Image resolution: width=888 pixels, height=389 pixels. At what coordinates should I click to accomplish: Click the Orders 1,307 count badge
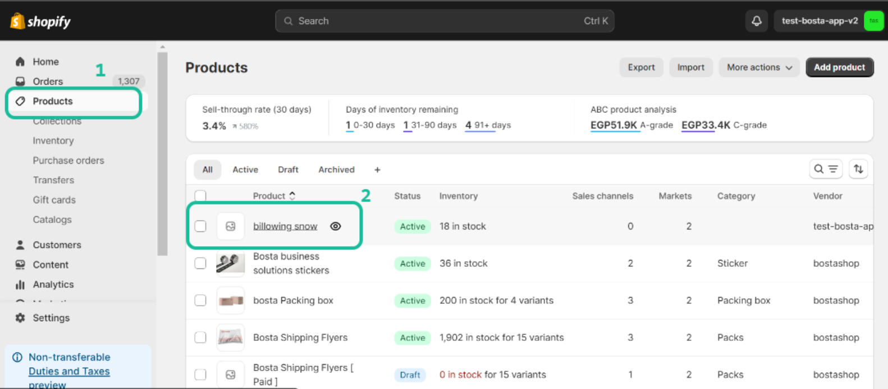[x=129, y=81]
